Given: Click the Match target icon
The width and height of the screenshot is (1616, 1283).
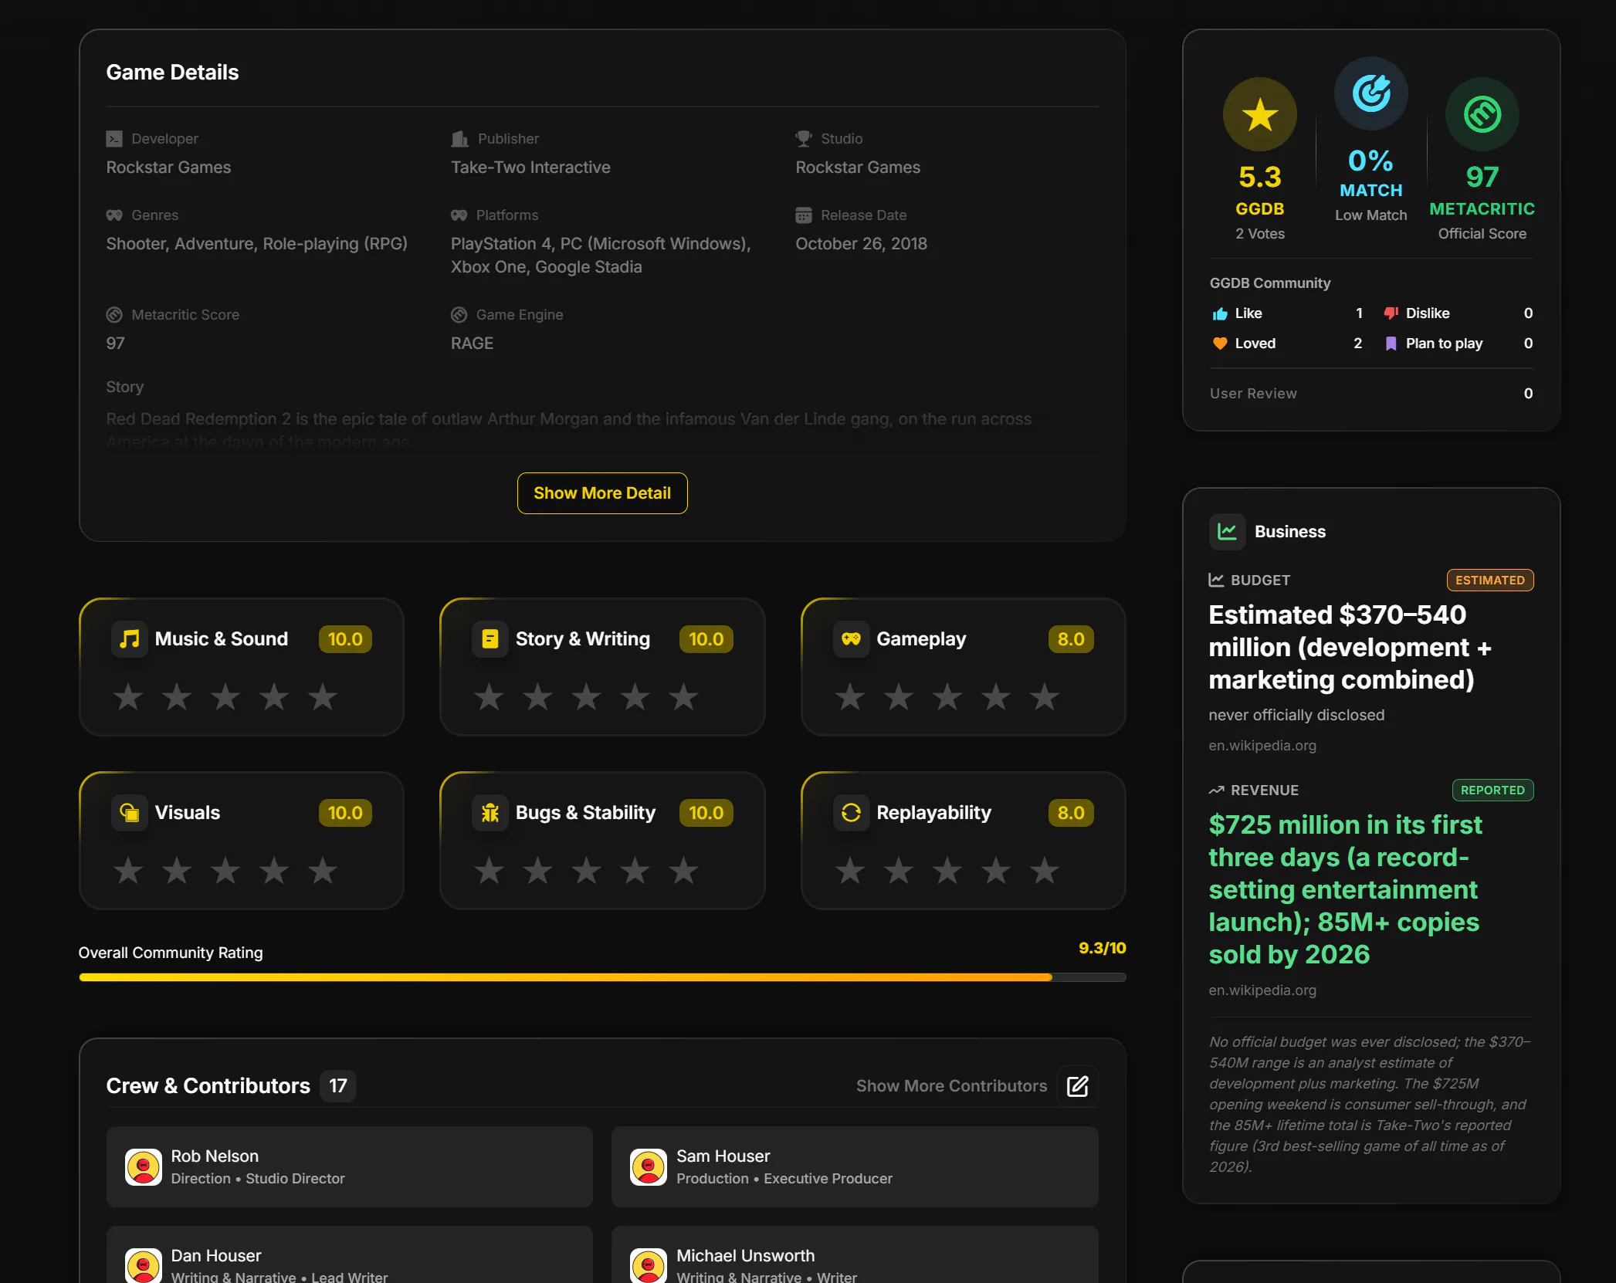Looking at the screenshot, I should pos(1370,93).
